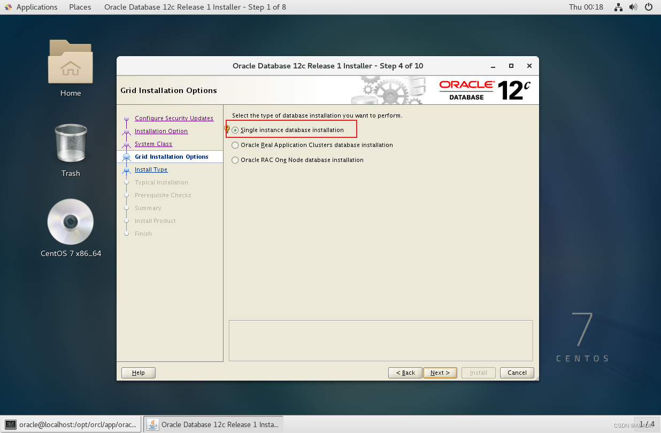Click the Finish step label
Viewport: 661px width, 433px height.
(143, 234)
